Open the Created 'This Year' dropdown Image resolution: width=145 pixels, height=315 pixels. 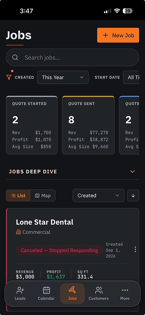click(x=63, y=77)
